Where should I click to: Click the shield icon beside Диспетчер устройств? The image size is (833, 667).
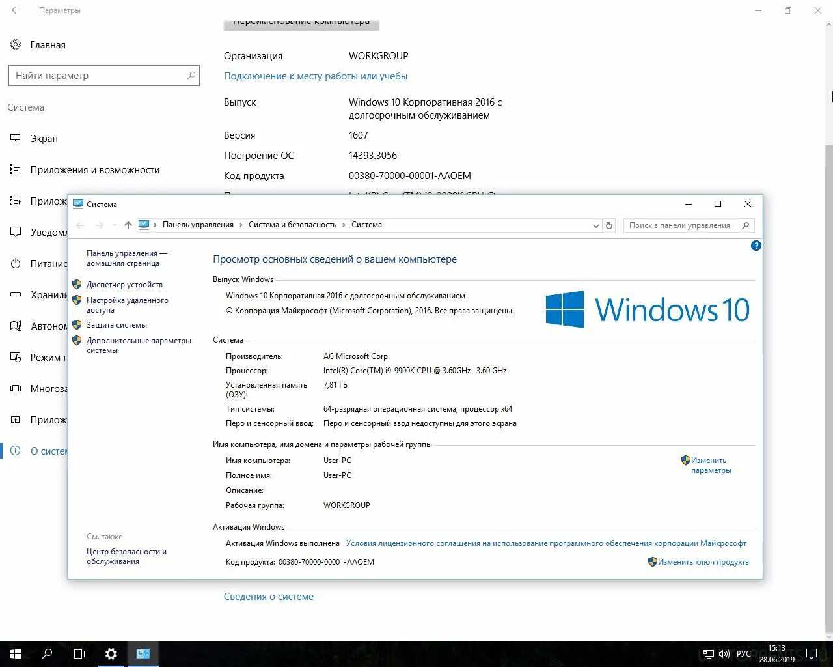[x=77, y=285]
